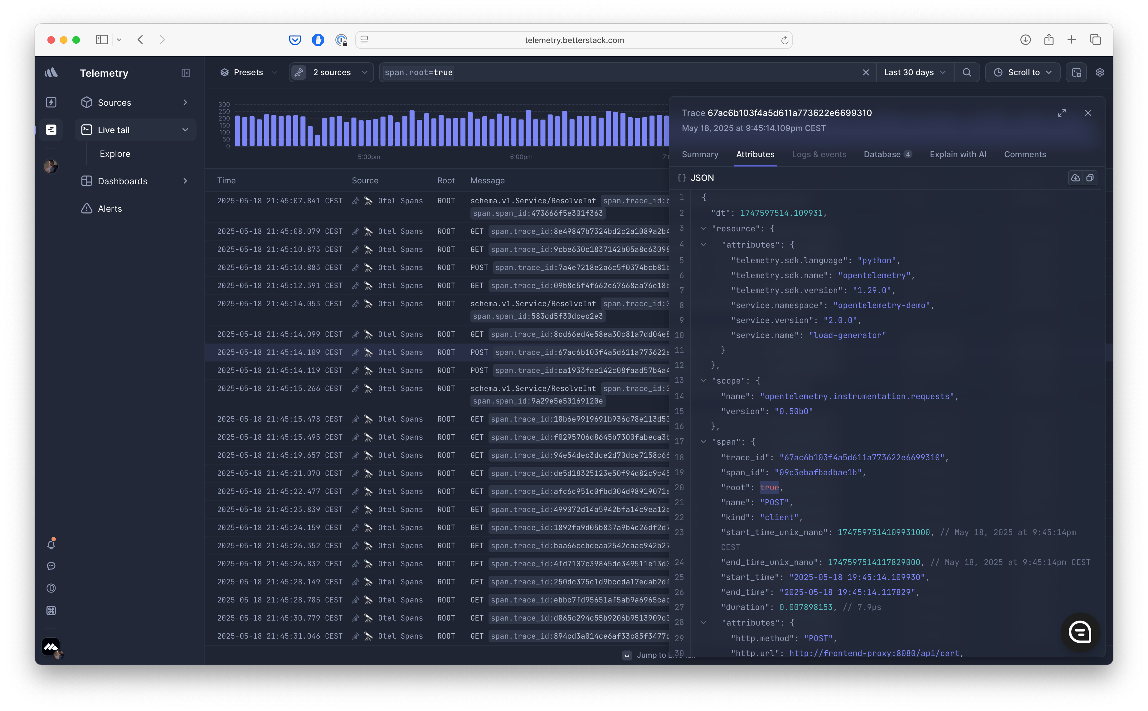Go back in Safari
This screenshot has width=1148, height=711.
[140, 40]
